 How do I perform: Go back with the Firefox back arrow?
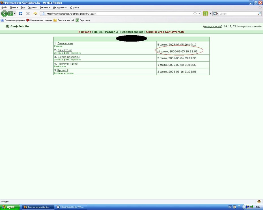(5, 14)
